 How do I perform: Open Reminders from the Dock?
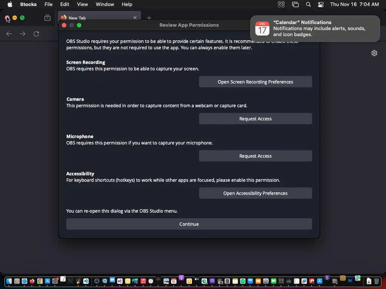click(x=297, y=281)
